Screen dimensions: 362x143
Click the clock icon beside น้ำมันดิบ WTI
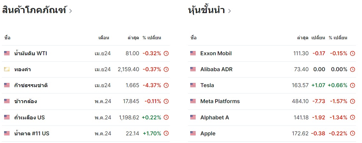click(166, 53)
